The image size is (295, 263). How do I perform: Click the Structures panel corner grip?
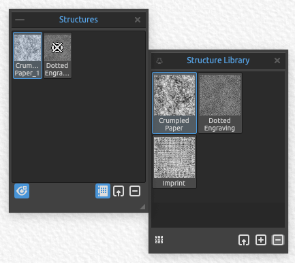coord(142,207)
